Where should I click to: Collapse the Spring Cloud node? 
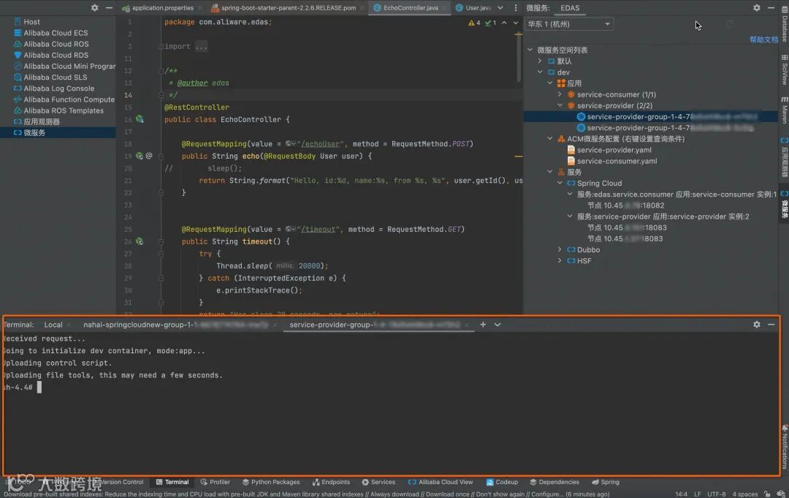(x=560, y=183)
